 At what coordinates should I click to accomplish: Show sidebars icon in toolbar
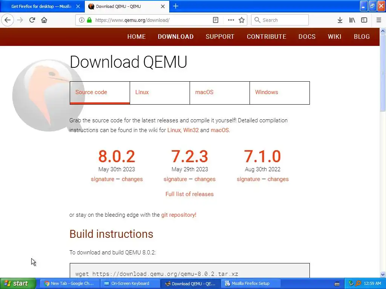(364, 20)
